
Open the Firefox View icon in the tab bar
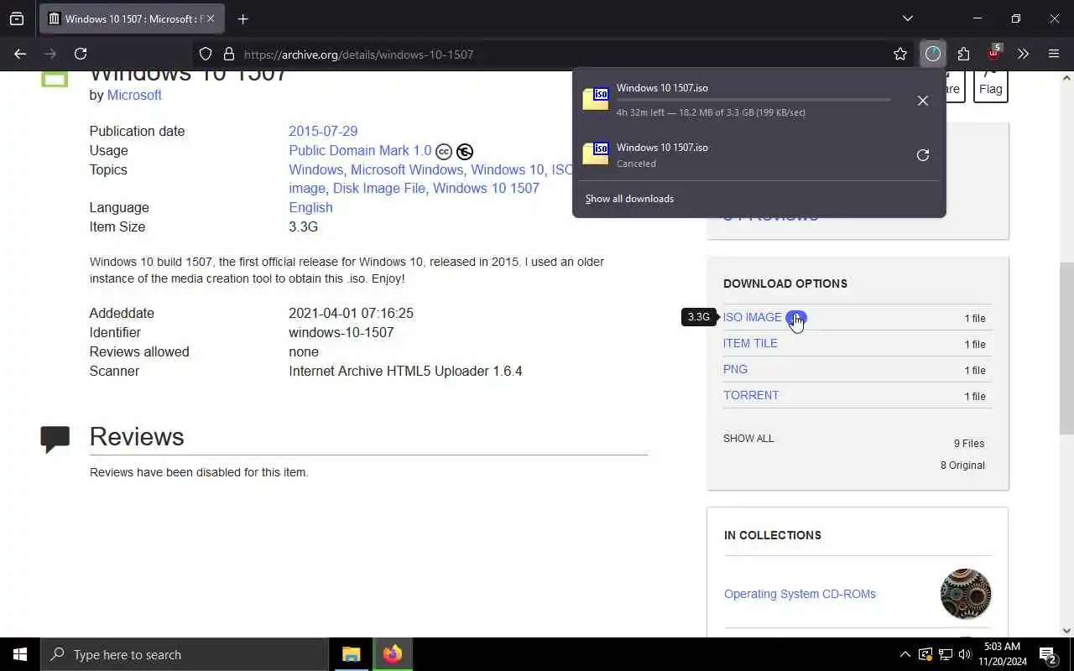[x=17, y=18]
